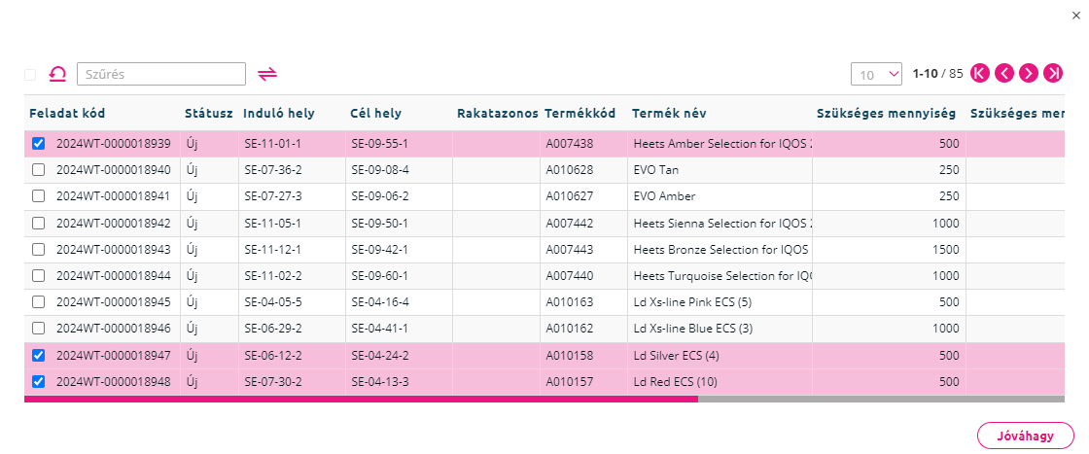Go to the previous page of results

click(1004, 73)
